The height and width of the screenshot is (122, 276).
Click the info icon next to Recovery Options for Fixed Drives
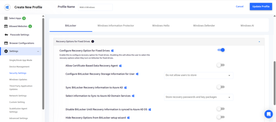point(93,42)
